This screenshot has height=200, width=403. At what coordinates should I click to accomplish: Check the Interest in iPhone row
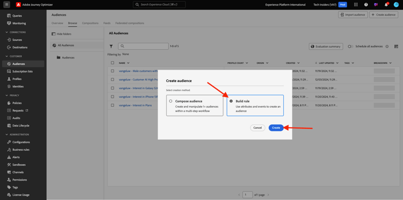(x=113, y=97)
